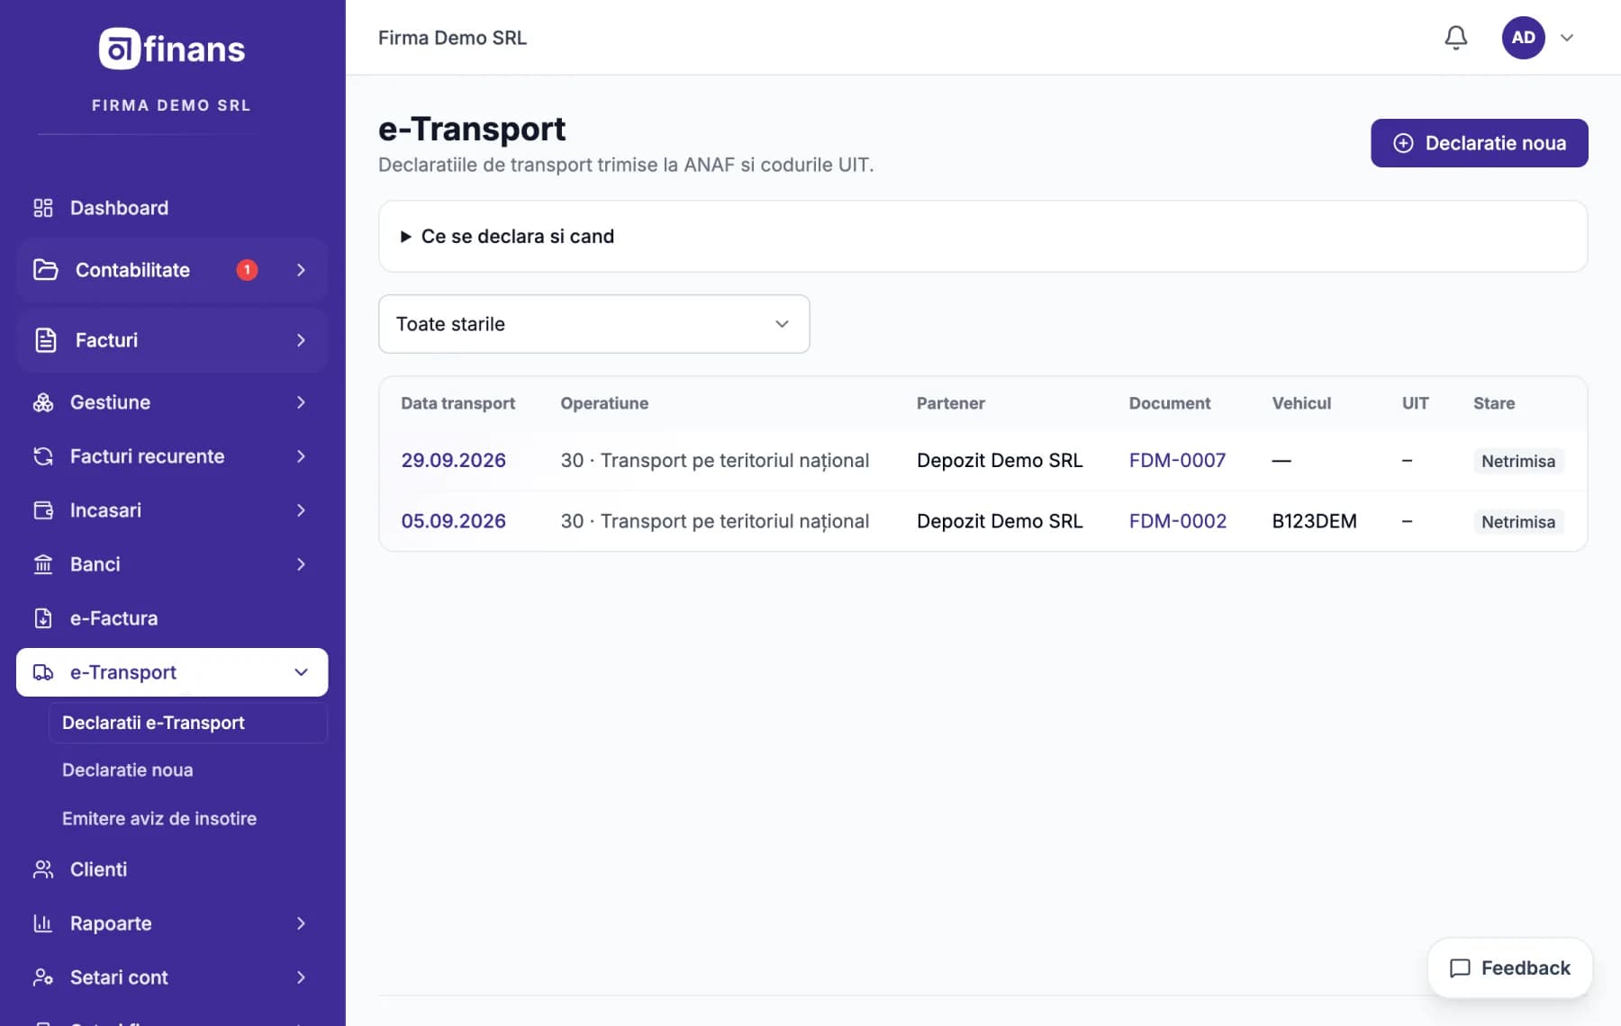
Task: Click the Data transport column header
Action: (x=457, y=403)
